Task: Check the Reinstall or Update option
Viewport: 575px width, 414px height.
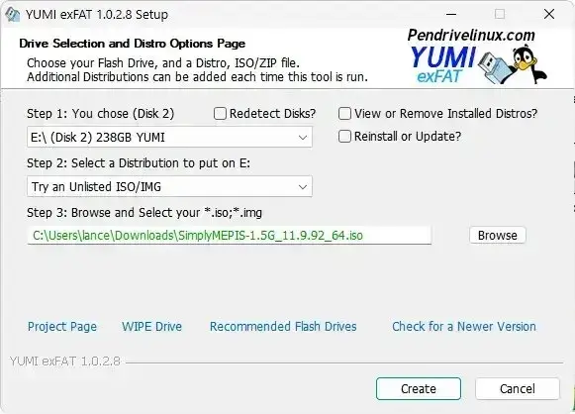Action: pos(344,136)
